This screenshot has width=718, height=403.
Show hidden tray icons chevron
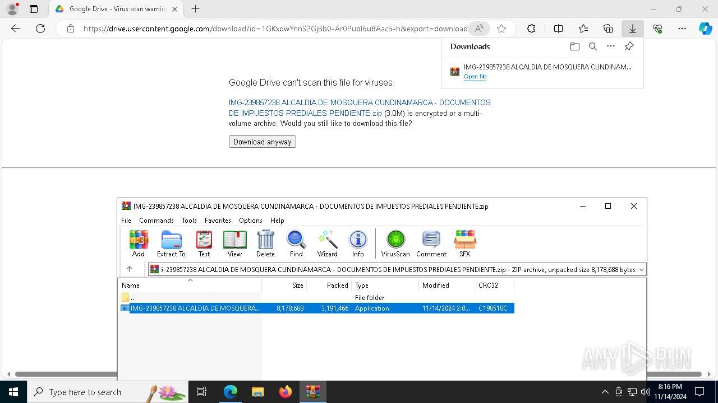(x=605, y=392)
